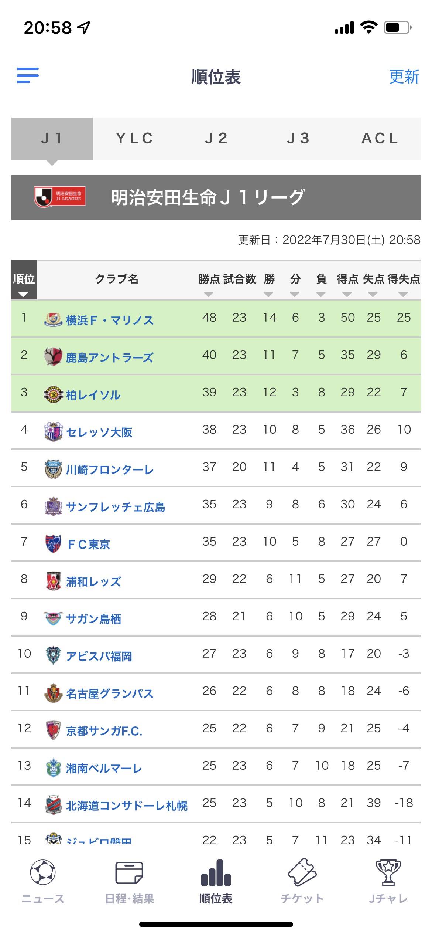The width and height of the screenshot is (432, 936).
Task: Open the ticket icon
Action: coord(302,872)
